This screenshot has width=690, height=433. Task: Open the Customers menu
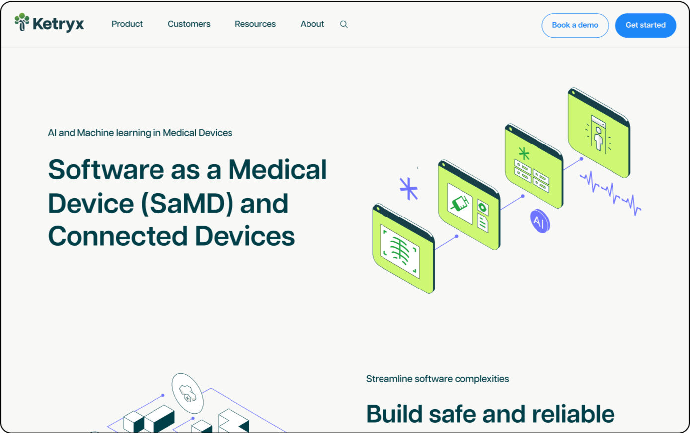189,24
